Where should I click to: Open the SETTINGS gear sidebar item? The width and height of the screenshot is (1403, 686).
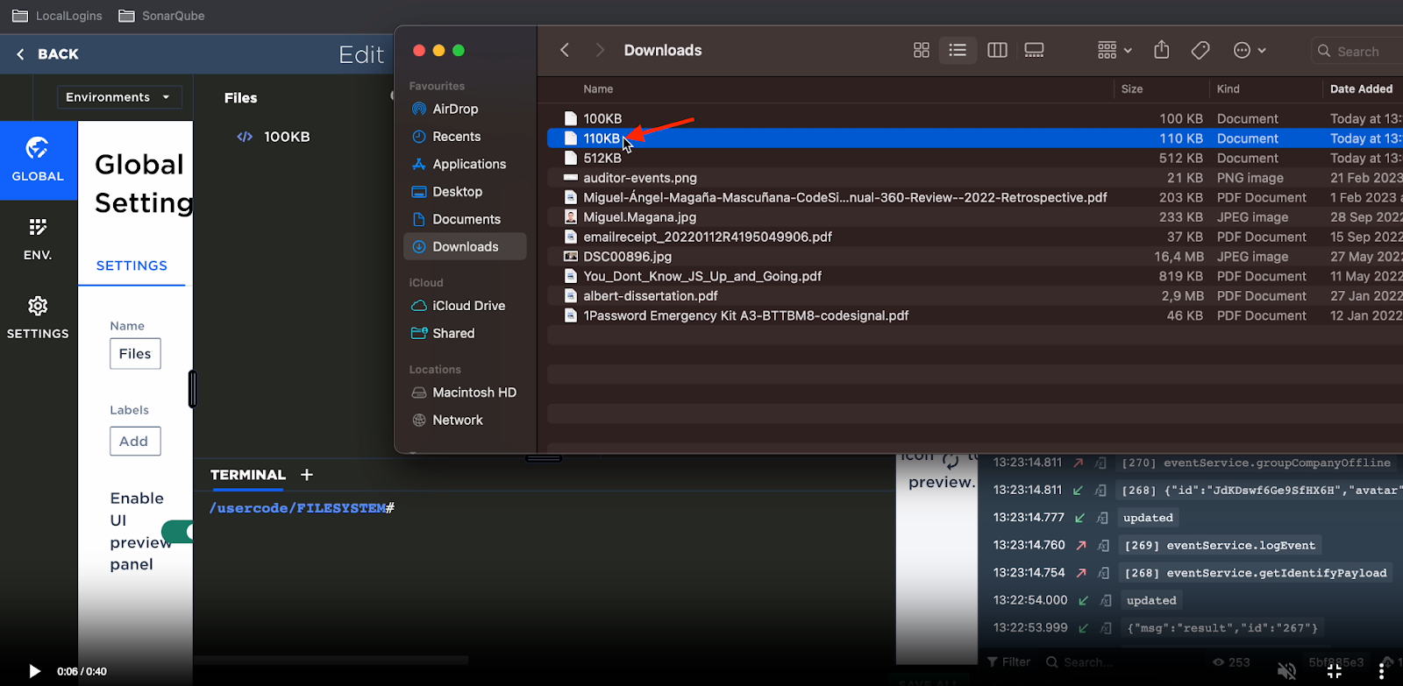(38, 318)
